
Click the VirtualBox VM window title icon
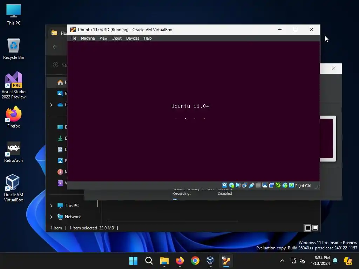[73, 29]
